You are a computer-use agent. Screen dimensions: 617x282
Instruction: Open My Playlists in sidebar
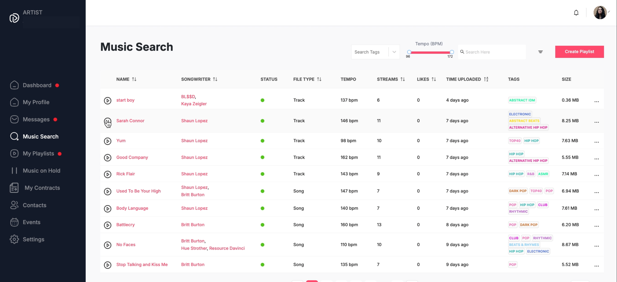point(38,154)
